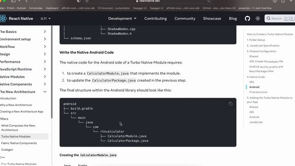Click CalculatorPackage.java in code tree
295x166 pixels.
click(128, 141)
